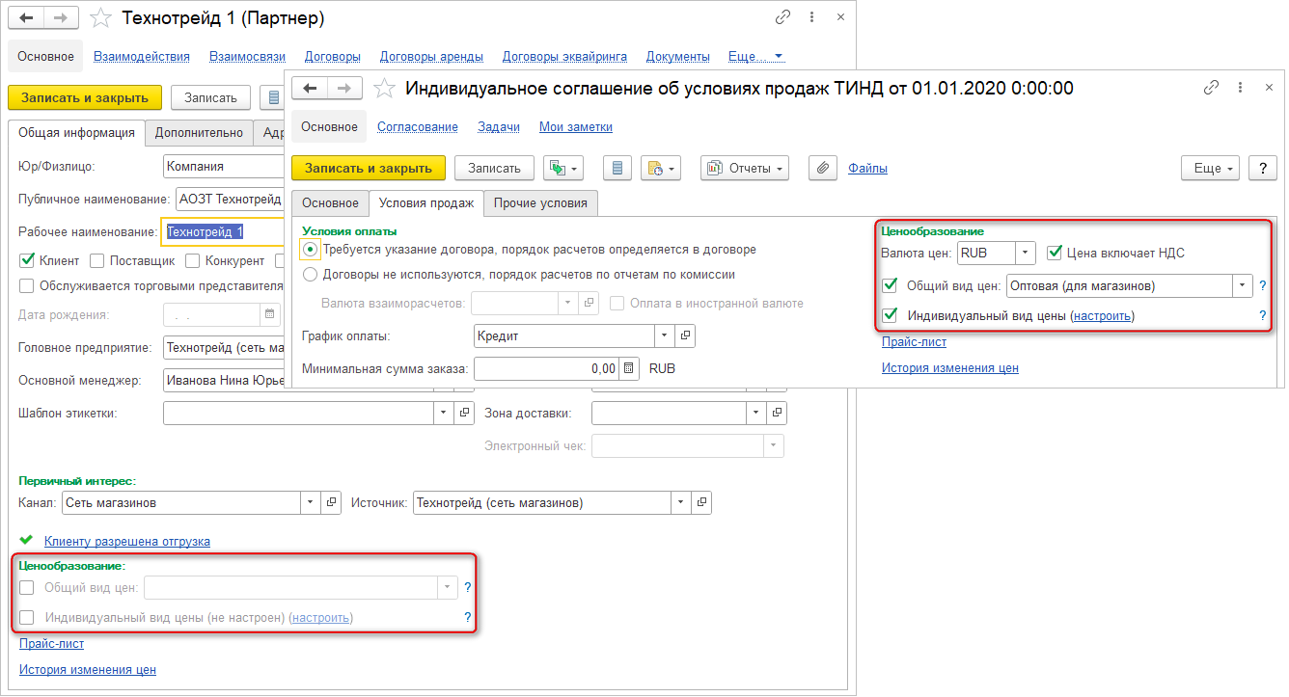Image resolution: width=1289 pixels, height=697 pixels.
Task: Click the Рабочее наименование field
Action: tap(224, 231)
